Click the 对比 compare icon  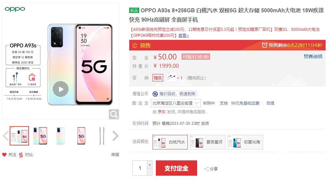(x=21, y=155)
